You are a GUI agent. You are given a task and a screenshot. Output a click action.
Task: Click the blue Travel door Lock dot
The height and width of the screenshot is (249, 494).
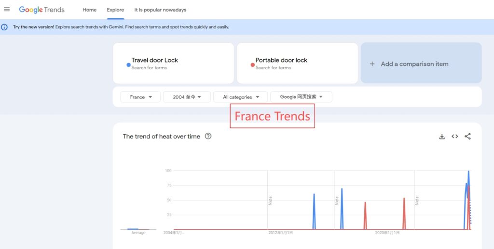pyautogui.click(x=128, y=64)
